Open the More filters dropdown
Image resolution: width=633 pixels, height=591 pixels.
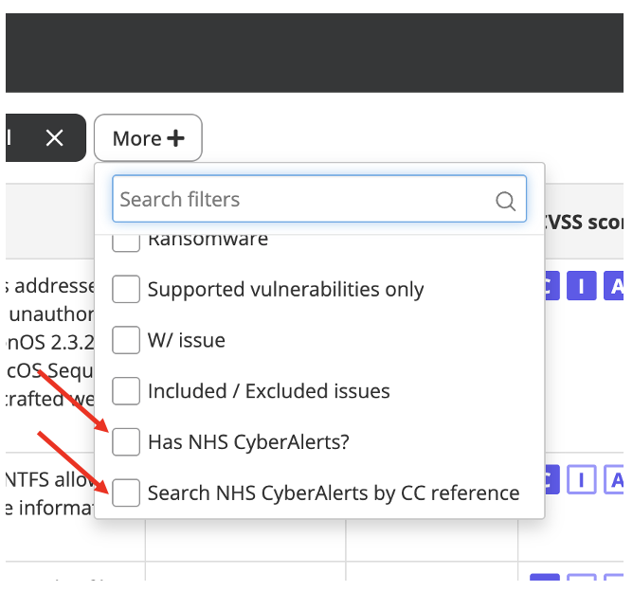[148, 138]
